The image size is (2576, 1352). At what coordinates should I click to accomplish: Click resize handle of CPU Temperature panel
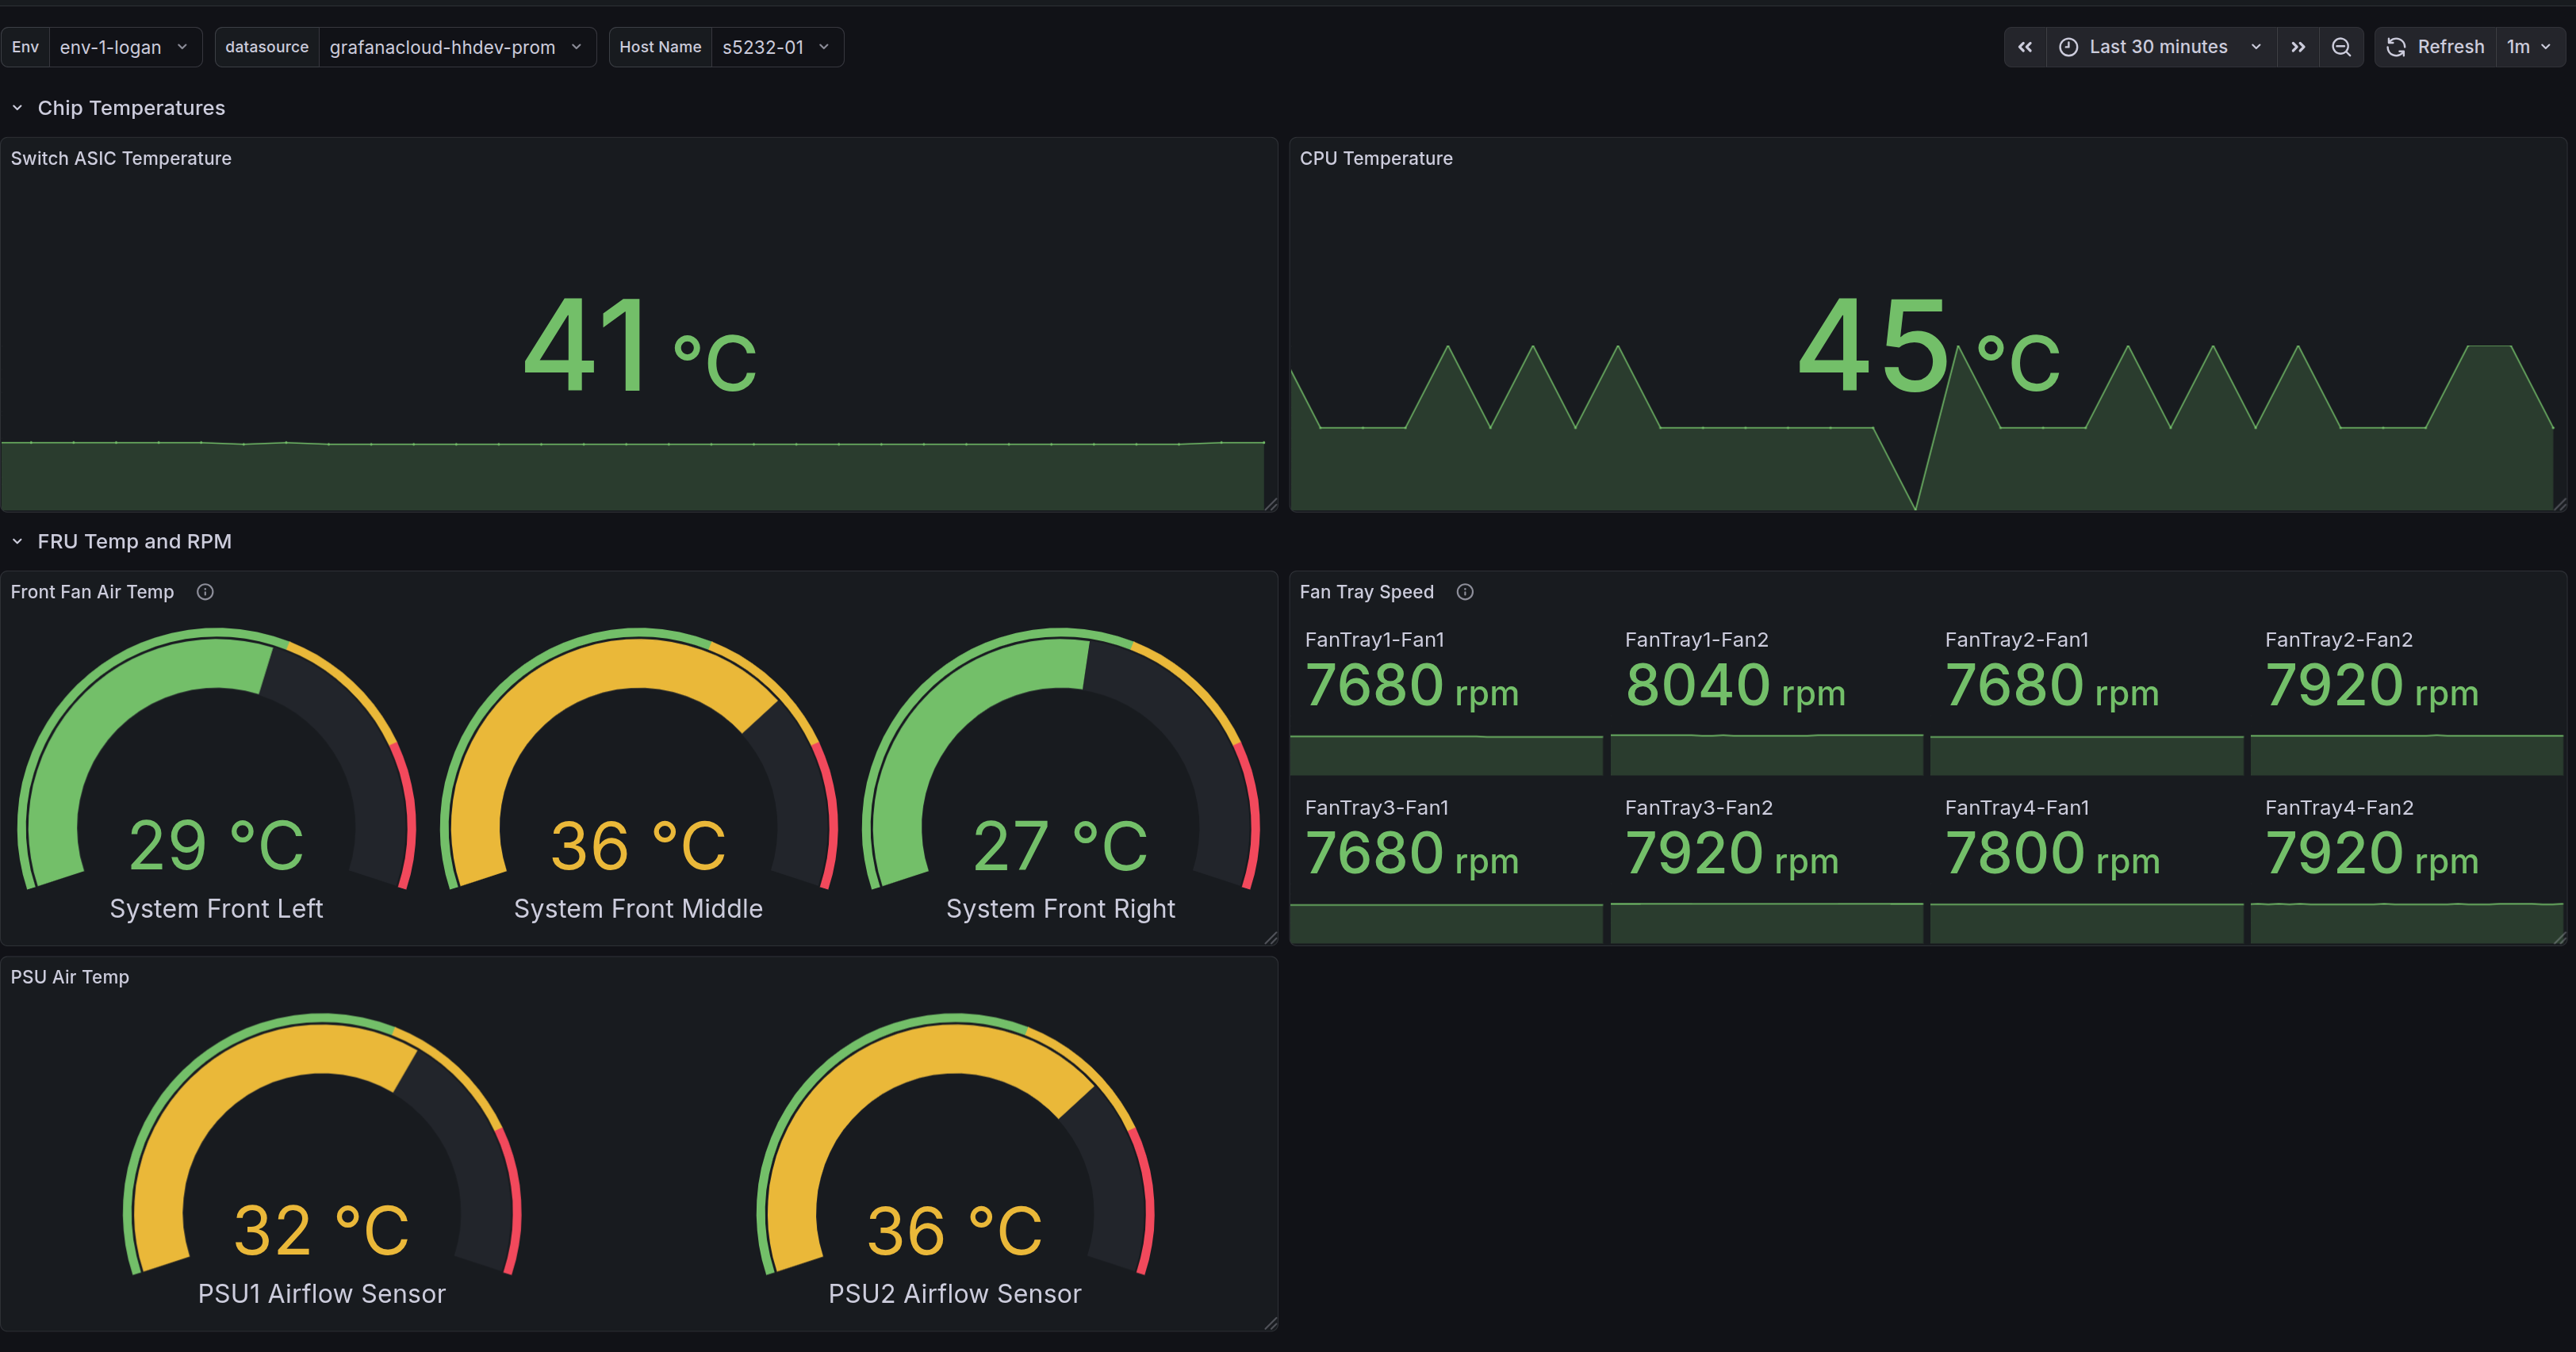(x=2559, y=503)
